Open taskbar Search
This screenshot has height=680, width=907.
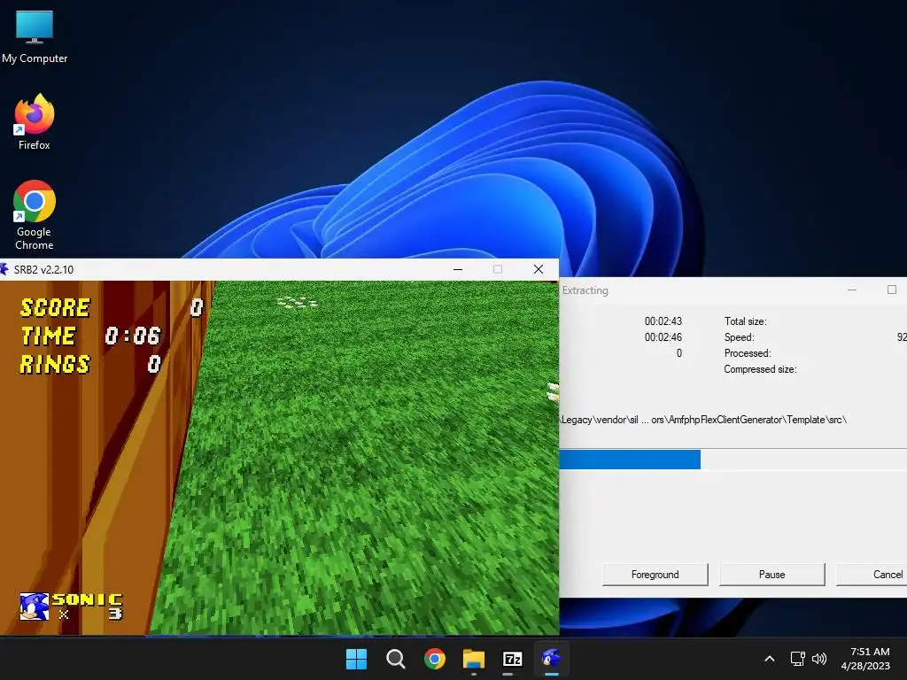396,659
